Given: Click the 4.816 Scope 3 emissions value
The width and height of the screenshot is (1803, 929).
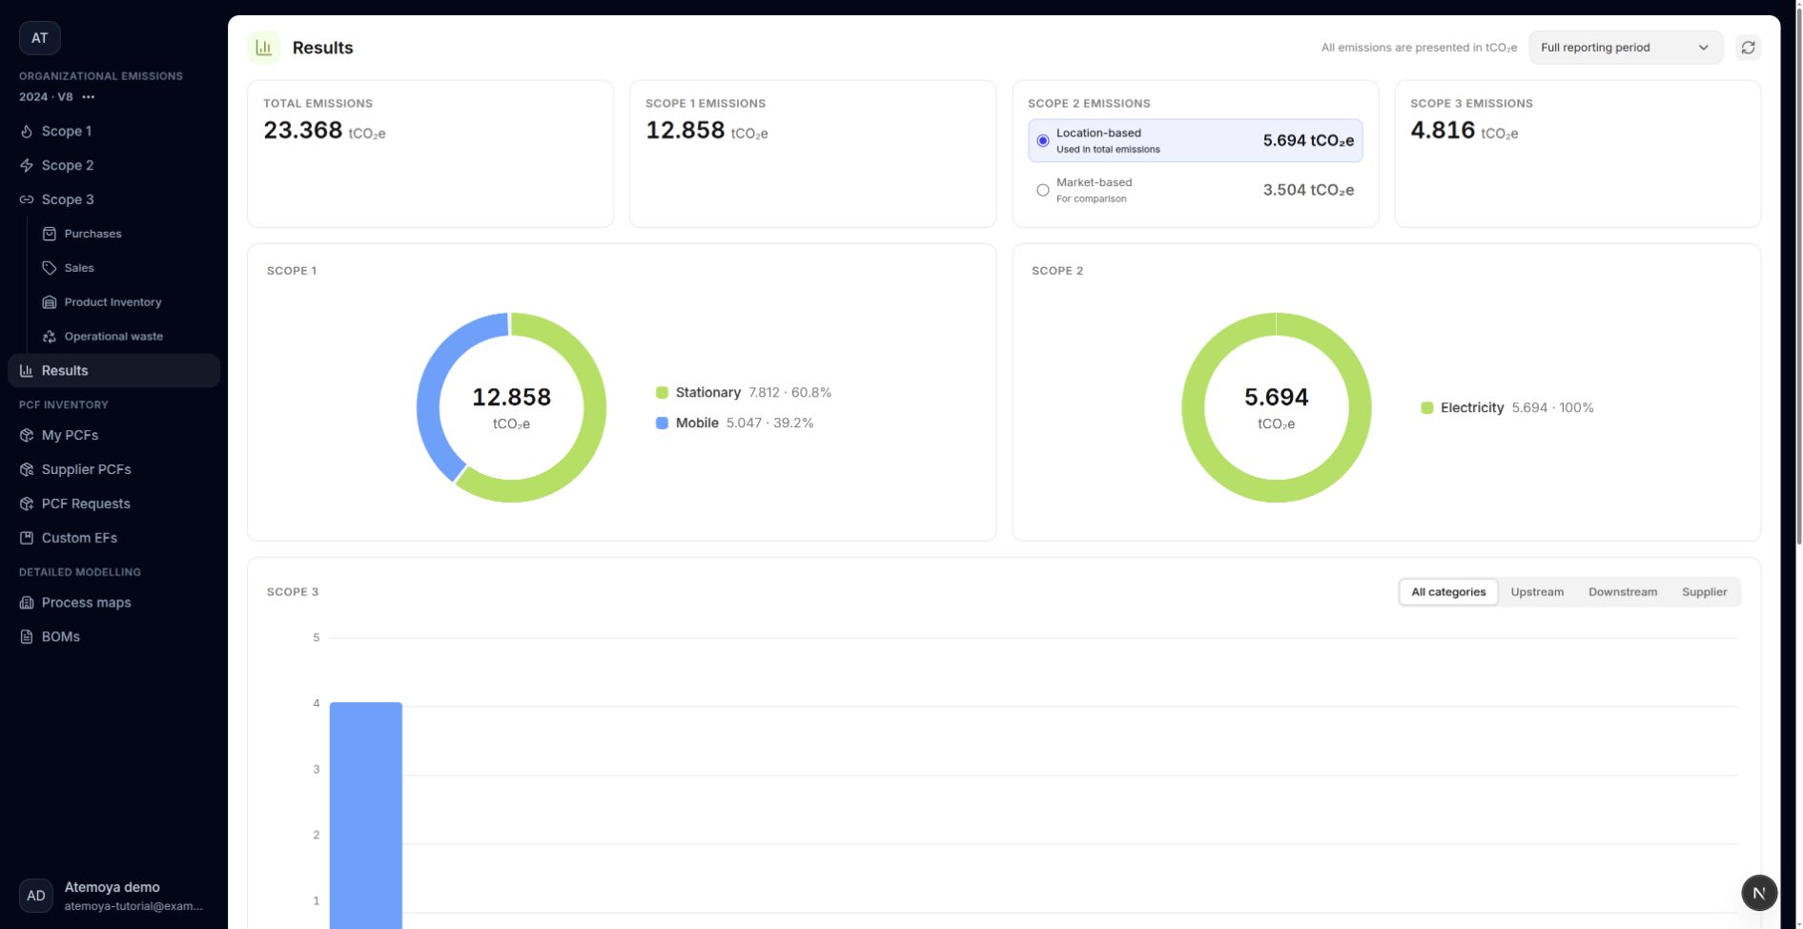Looking at the screenshot, I should 1443,131.
